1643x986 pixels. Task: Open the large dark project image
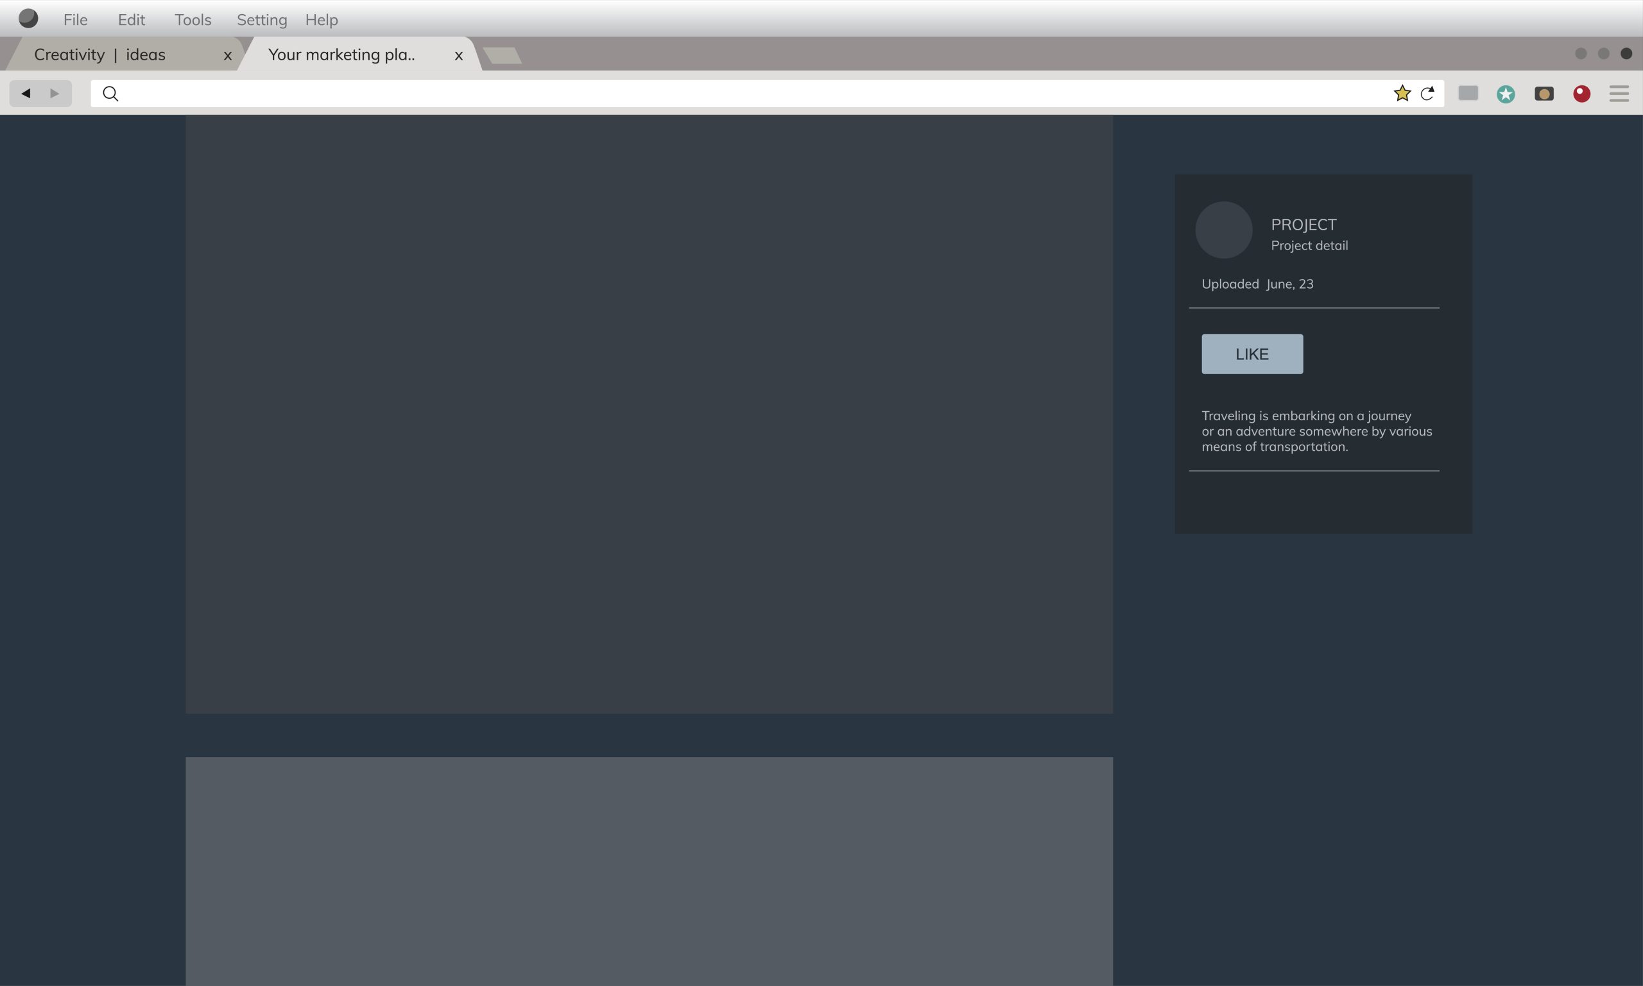click(x=649, y=414)
